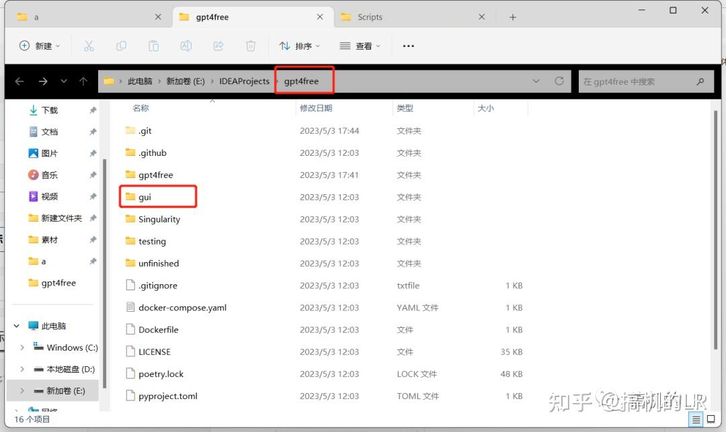Click the Cut icon in the toolbar
726x432 pixels.
point(88,46)
